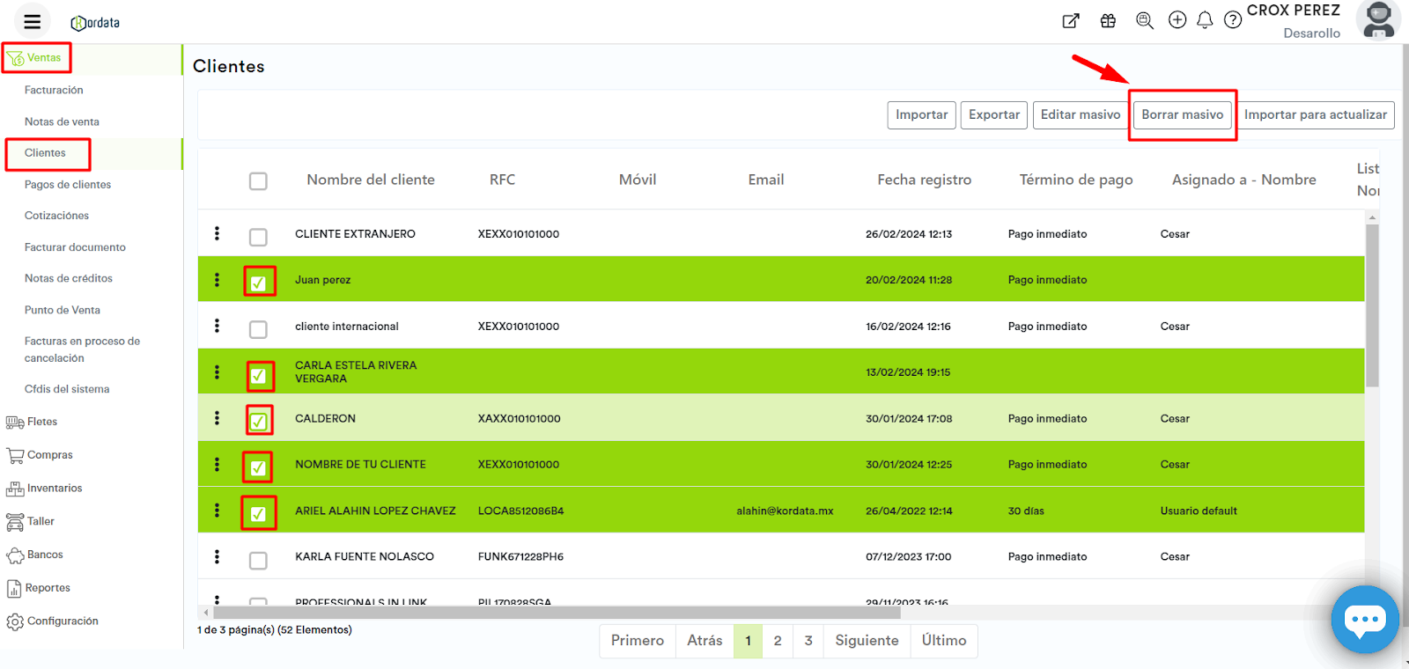Go to page 2 of results

click(x=777, y=641)
